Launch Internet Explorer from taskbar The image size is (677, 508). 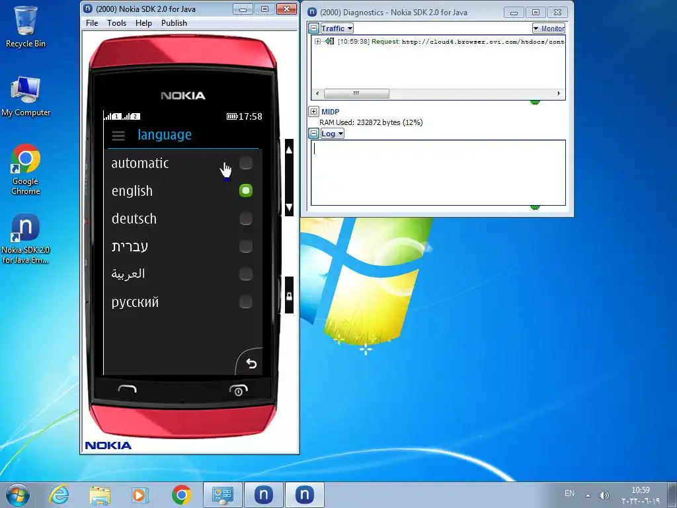(59, 495)
